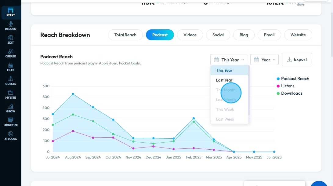This screenshot has height=186, width=333.
Task: Open the AI TOOLS section
Action: (x=11, y=136)
